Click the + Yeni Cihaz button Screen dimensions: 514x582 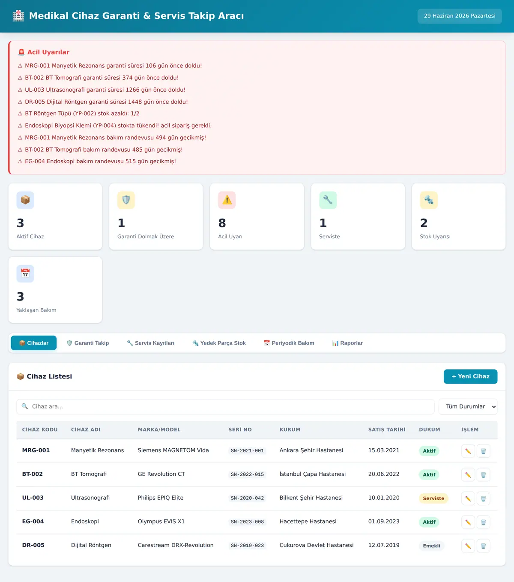[470, 376]
